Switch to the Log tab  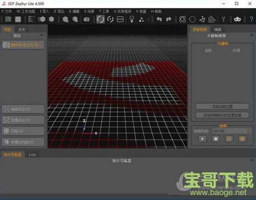(x=32, y=154)
